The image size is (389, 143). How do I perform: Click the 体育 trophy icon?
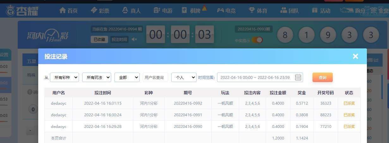coord(252,10)
